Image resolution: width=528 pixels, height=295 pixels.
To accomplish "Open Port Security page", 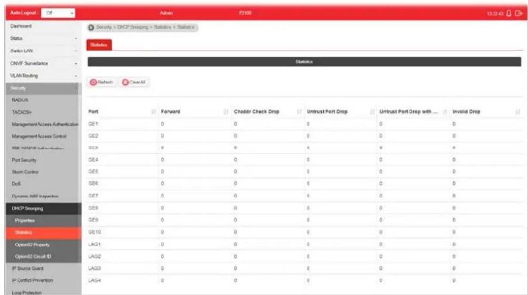I will (43, 160).
